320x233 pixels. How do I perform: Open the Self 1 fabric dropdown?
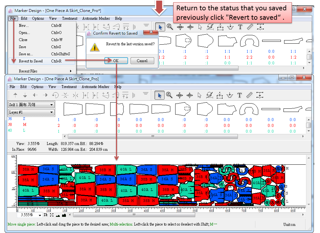(x=31, y=105)
